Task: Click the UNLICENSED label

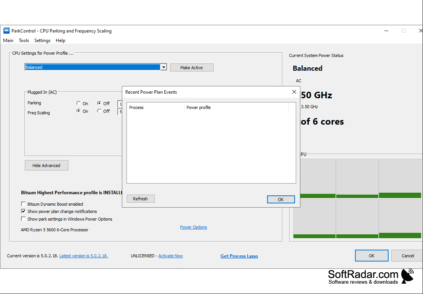Action: pyautogui.click(x=143, y=256)
